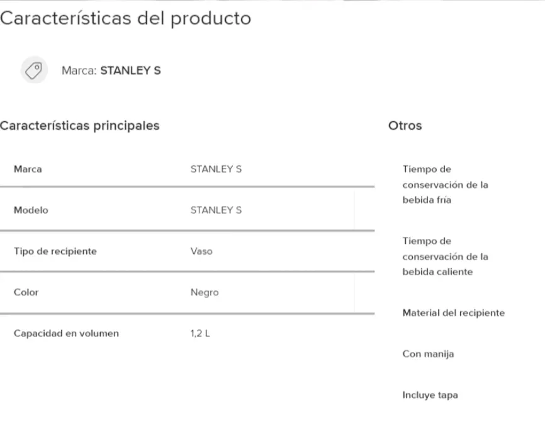Click the Capacidad en volumen label

(66, 333)
